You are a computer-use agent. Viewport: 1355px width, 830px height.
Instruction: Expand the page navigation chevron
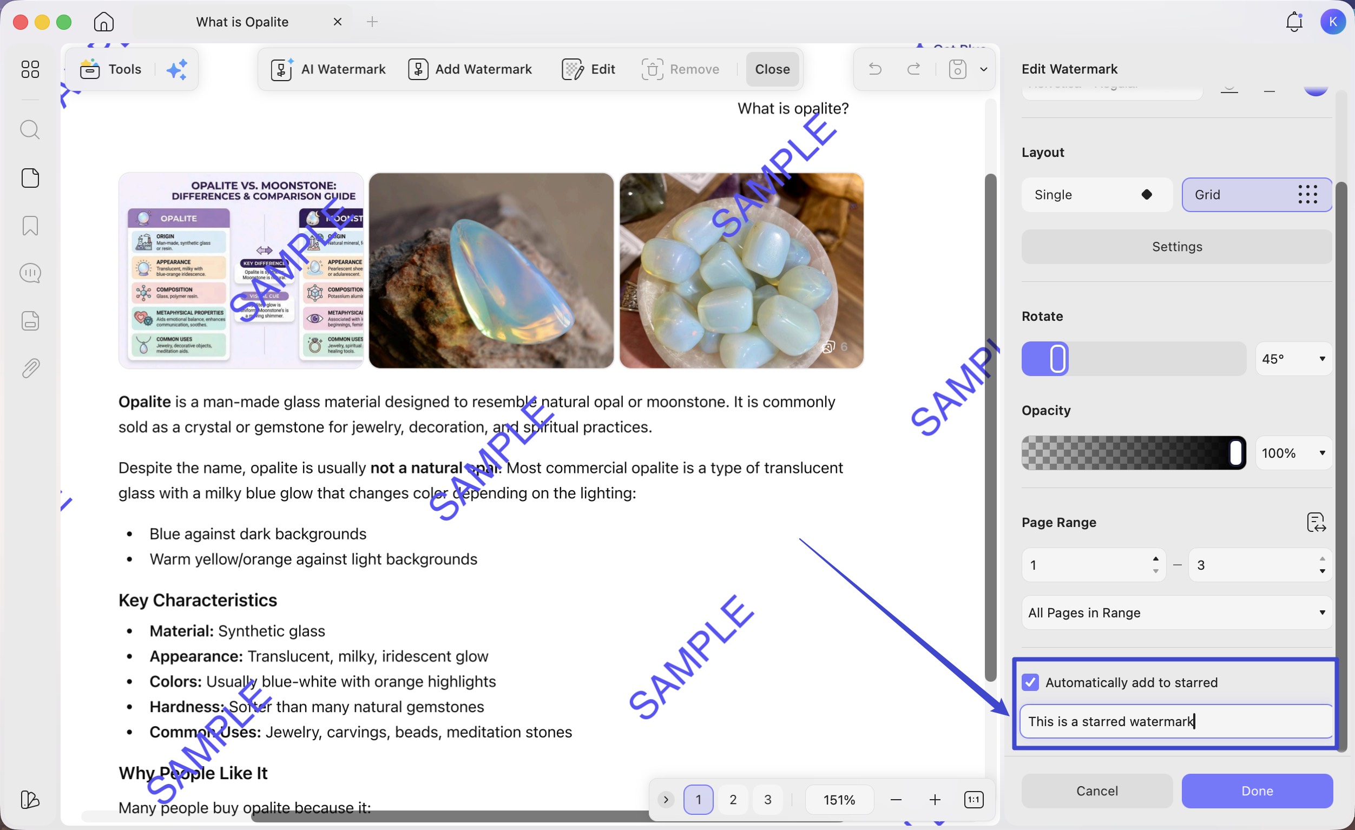(x=666, y=800)
